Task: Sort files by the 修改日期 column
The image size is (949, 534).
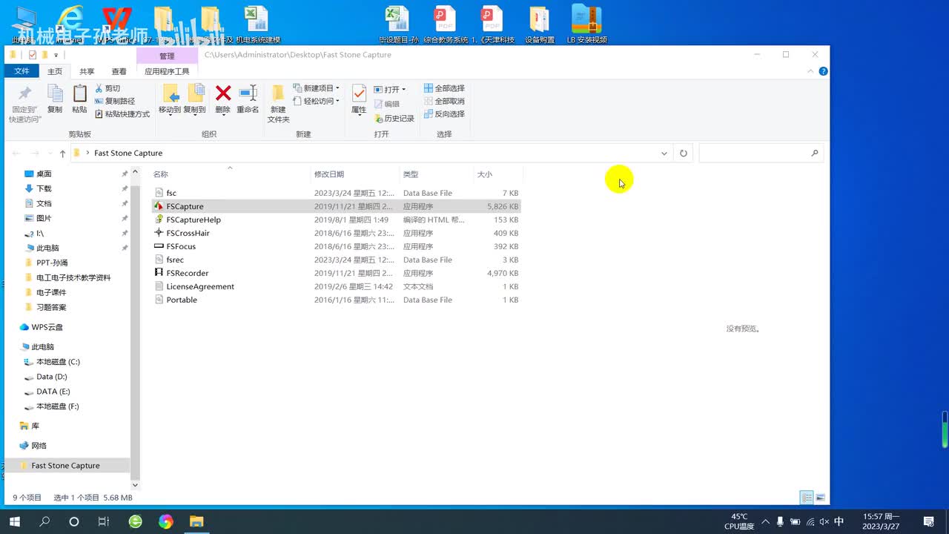Action: pyautogui.click(x=355, y=174)
